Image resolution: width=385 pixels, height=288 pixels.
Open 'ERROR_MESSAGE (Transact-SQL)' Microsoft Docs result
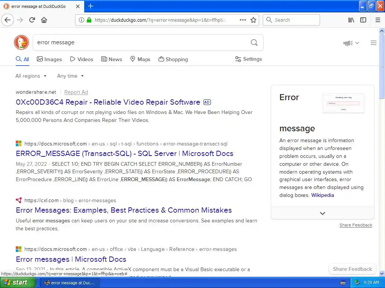[124, 153]
